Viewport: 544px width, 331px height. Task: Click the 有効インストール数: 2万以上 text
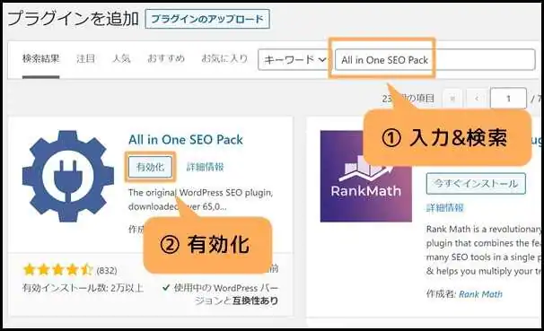click(83, 288)
